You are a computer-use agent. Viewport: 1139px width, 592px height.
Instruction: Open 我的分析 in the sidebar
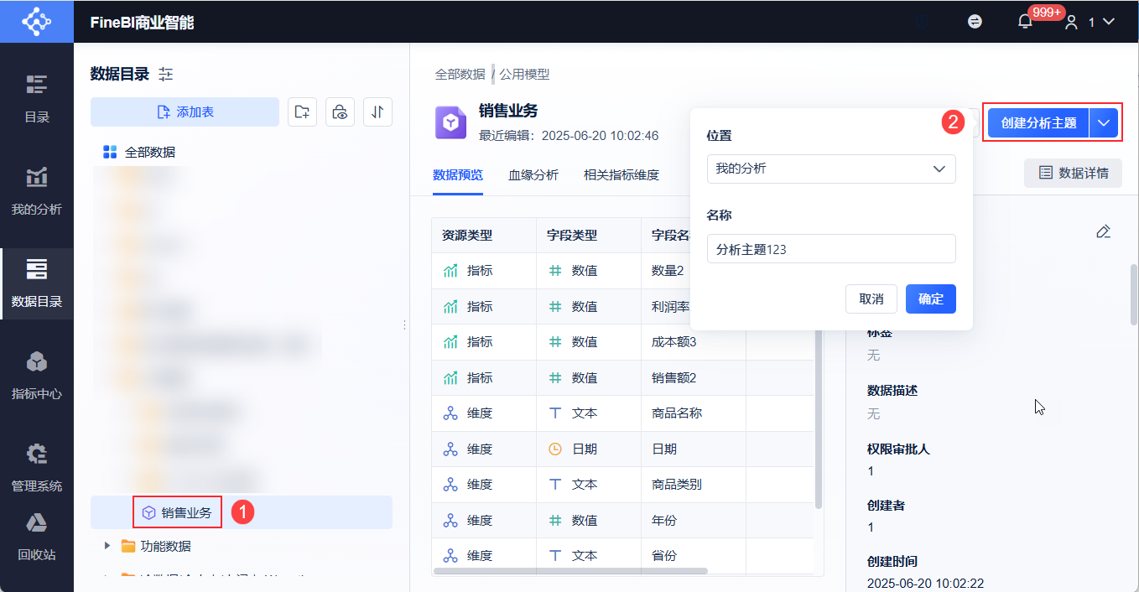click(37, 191)
